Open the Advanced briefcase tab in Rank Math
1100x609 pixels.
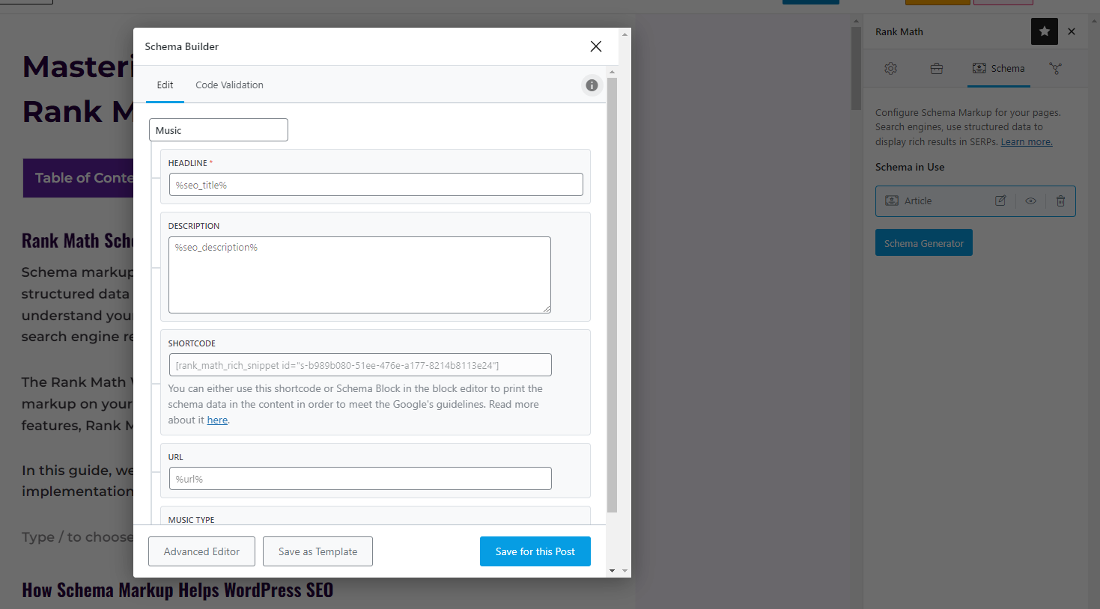click(x=936, y=69)
